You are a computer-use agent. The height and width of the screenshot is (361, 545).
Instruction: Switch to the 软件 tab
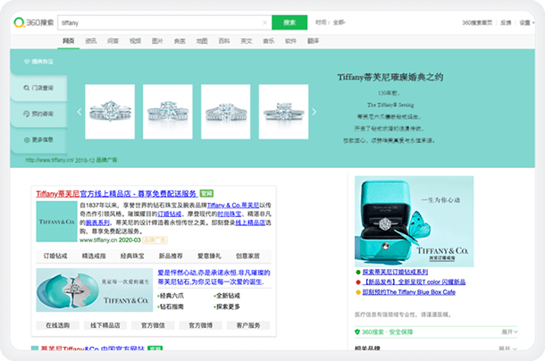click(291, 41)
